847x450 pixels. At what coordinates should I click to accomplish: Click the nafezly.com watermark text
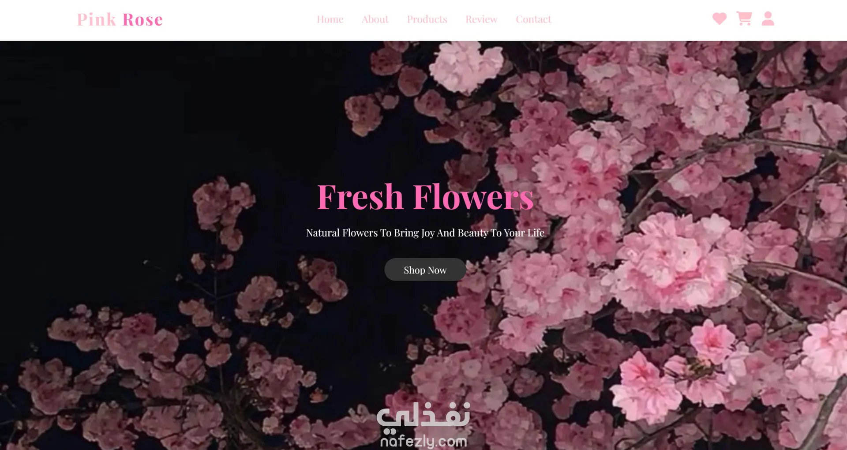tap(423, 441)
